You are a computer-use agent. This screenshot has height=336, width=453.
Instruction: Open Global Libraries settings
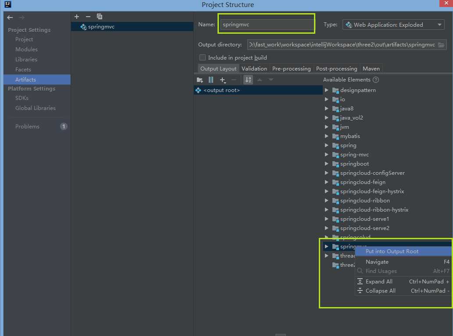pyautogui.click(x=35, y=108)
